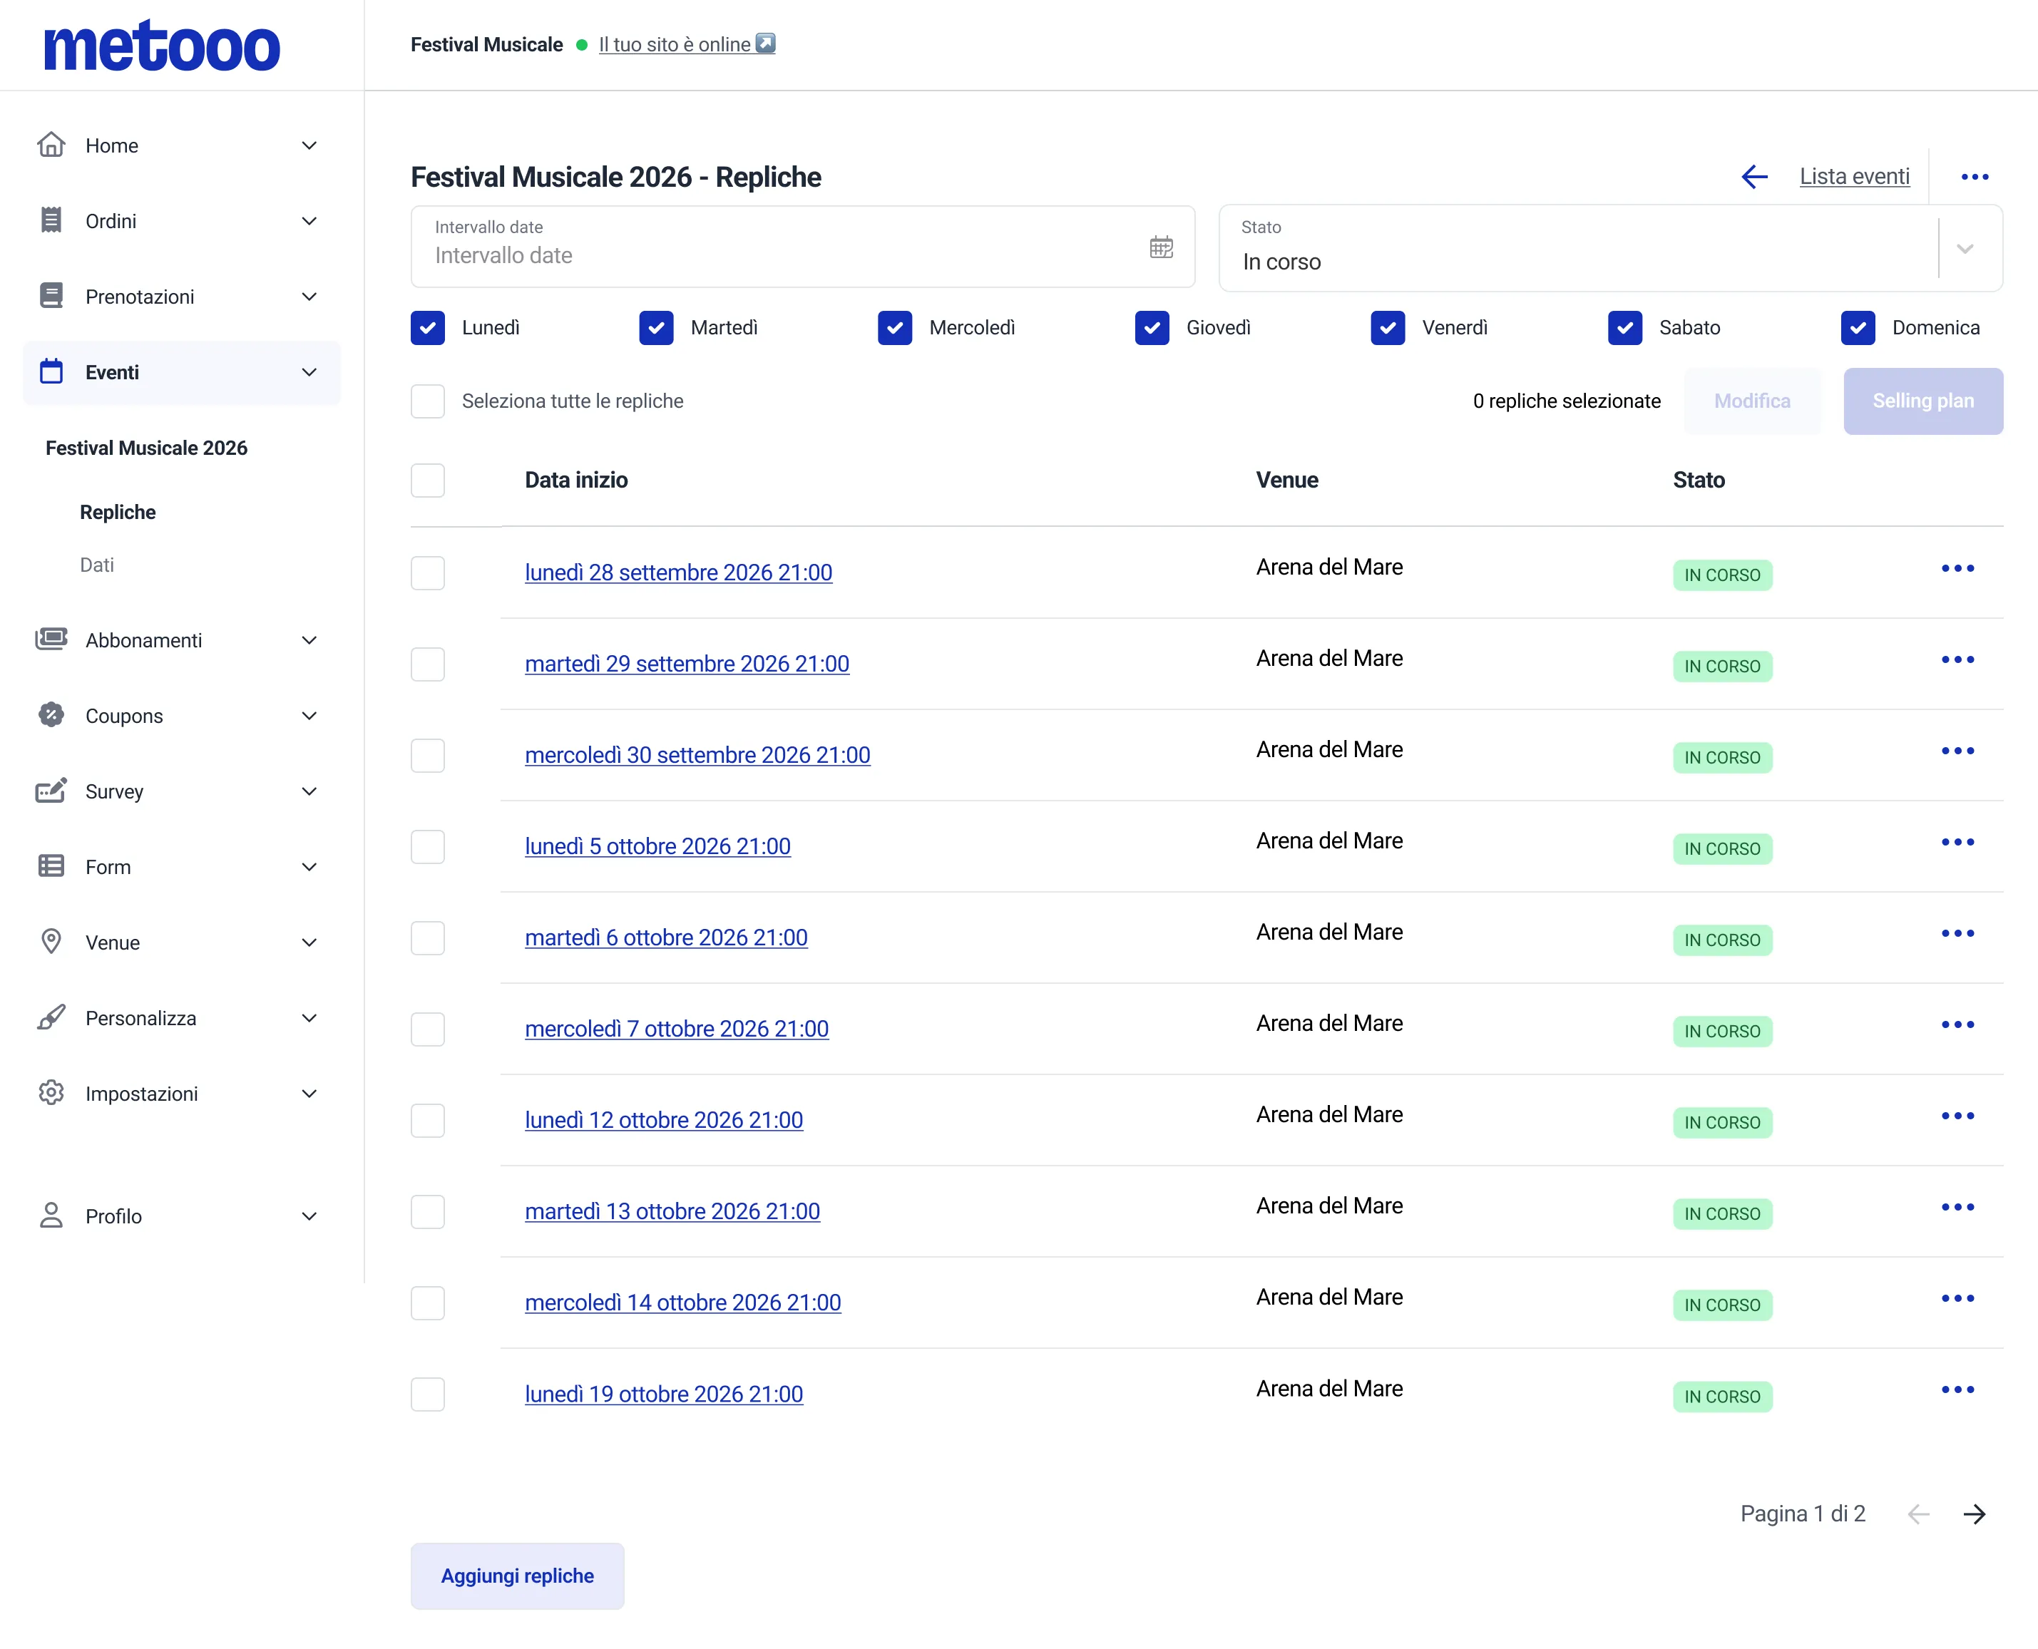Click the Venue map pin icon
This screenshot has width=2038, height=1649.
pos(51,941)
